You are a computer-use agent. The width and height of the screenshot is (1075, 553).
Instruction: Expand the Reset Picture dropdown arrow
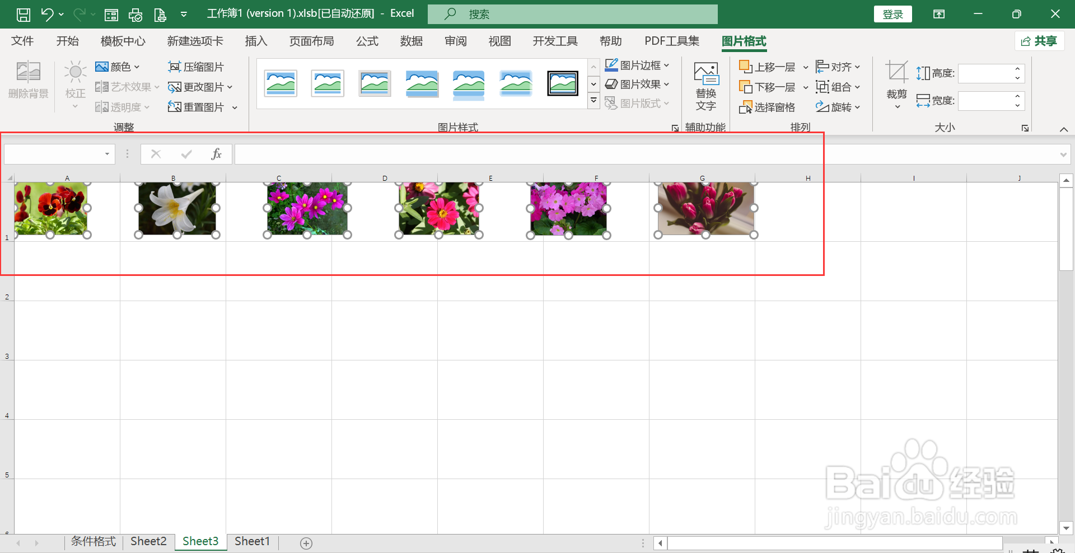(235, 107)
